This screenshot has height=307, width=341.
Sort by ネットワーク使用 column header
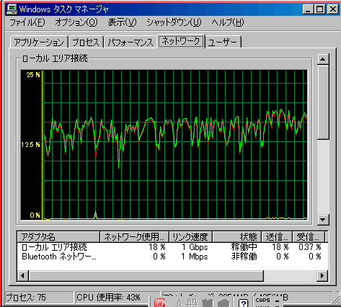click(x=134, y=237)
